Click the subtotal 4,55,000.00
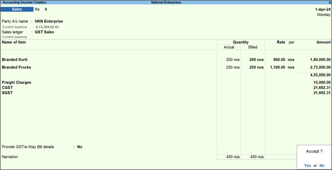The height and width of the screenshot is (170, 332). coord(320,75)
